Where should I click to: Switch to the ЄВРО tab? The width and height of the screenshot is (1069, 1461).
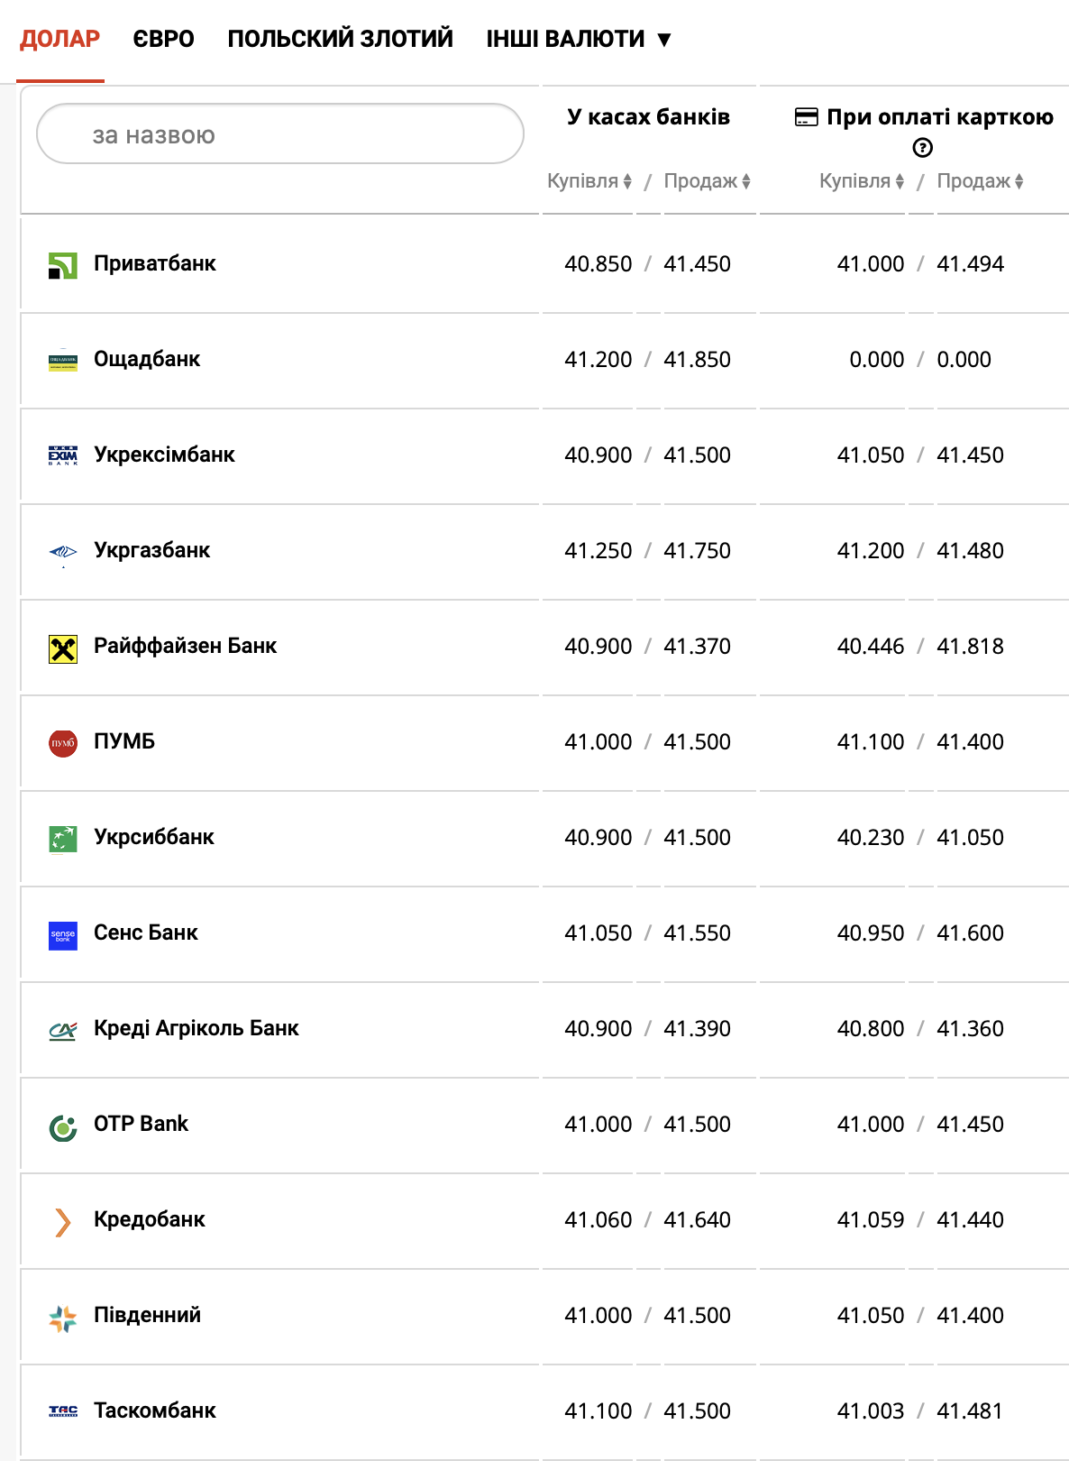point(163,39)
